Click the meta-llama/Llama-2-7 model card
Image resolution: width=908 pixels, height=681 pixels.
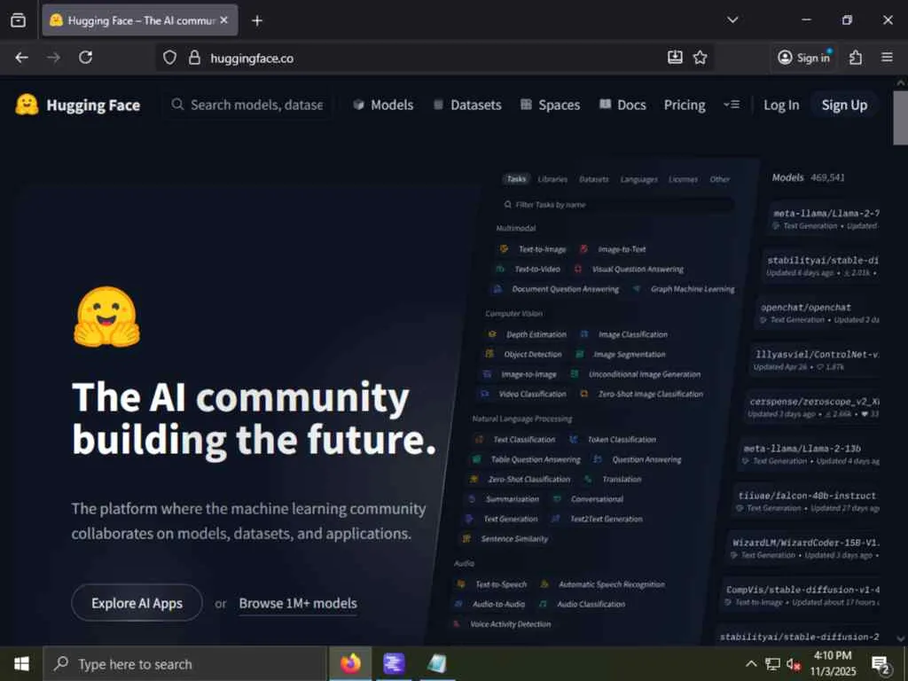click(x=824, y=219)
